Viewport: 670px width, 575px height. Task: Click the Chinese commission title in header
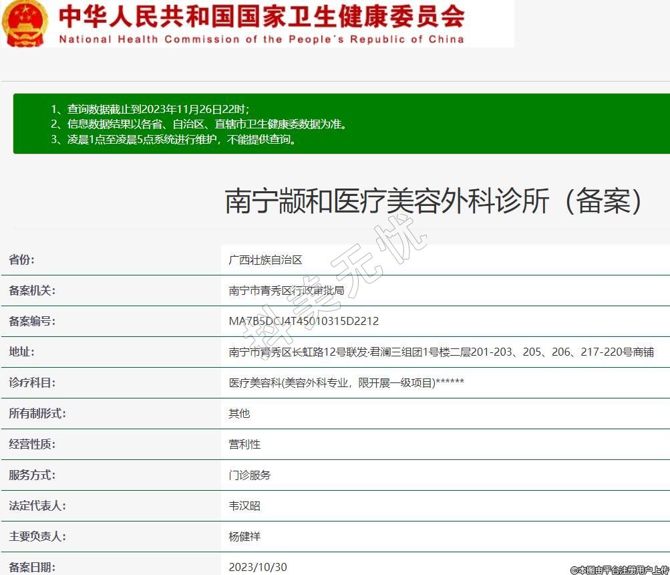click(x=261, y=16)
